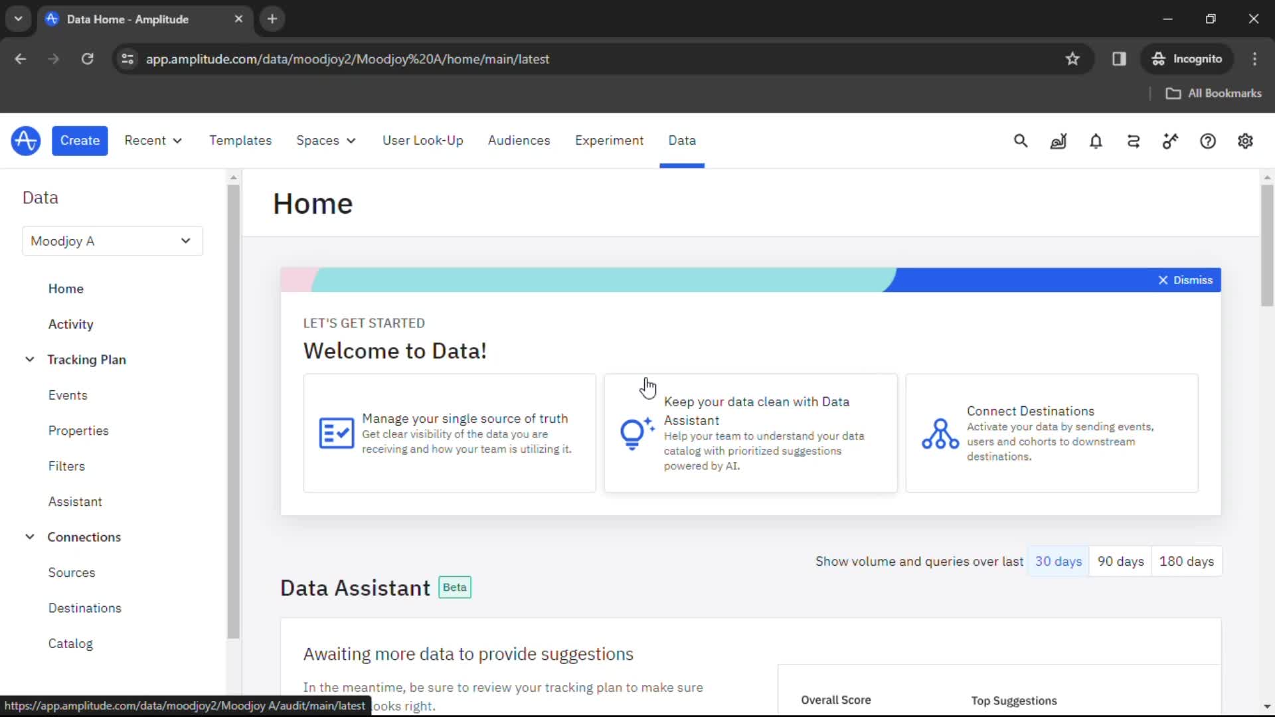
Task: Click the Create button
Action: click(80, 140)
